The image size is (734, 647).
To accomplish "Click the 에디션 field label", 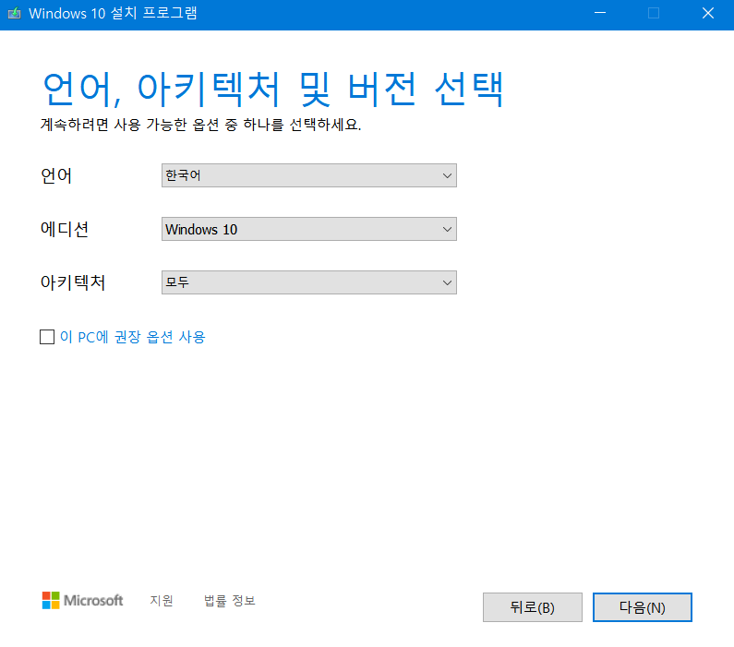I will point(65,229).
